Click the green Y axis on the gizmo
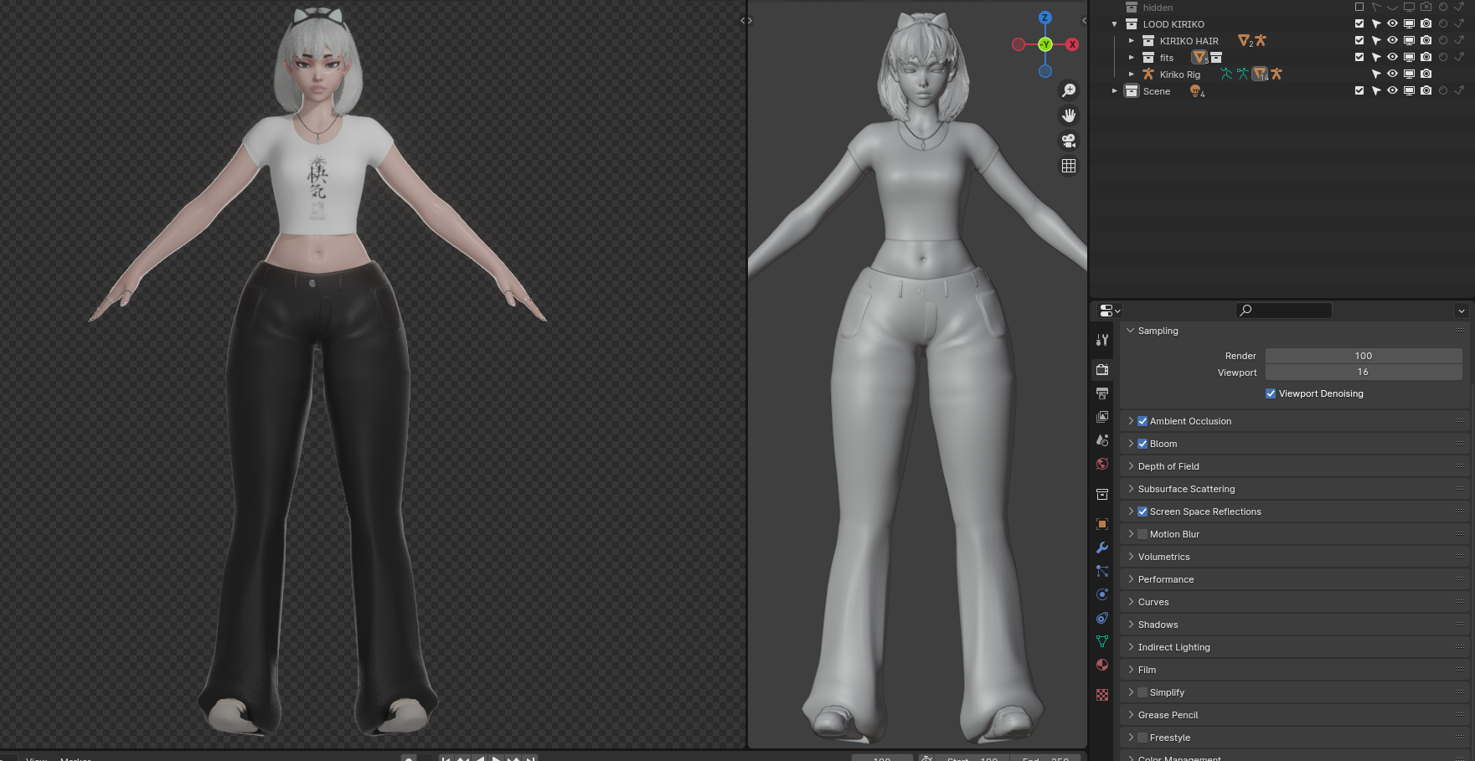The image size is (1475, 761). tap(1045, 44)
